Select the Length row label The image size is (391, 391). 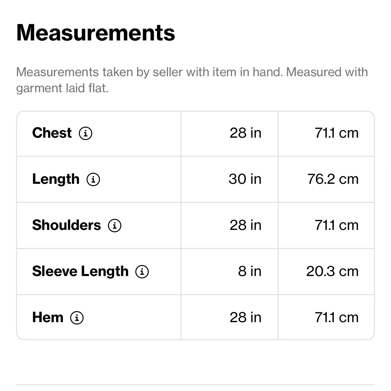(x=56, y=179)
